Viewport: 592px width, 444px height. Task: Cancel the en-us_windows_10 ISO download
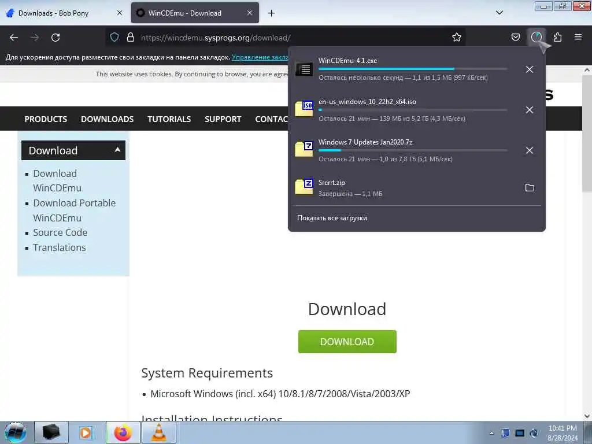(530, 110)
